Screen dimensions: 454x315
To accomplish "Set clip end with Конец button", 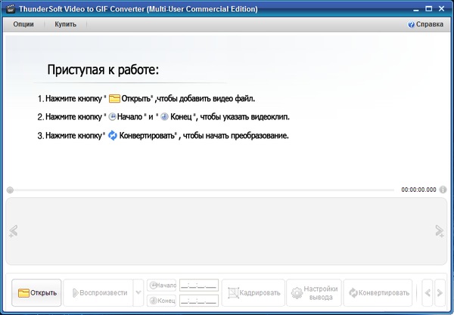I will pyautogui.click(x=162, y=300).
